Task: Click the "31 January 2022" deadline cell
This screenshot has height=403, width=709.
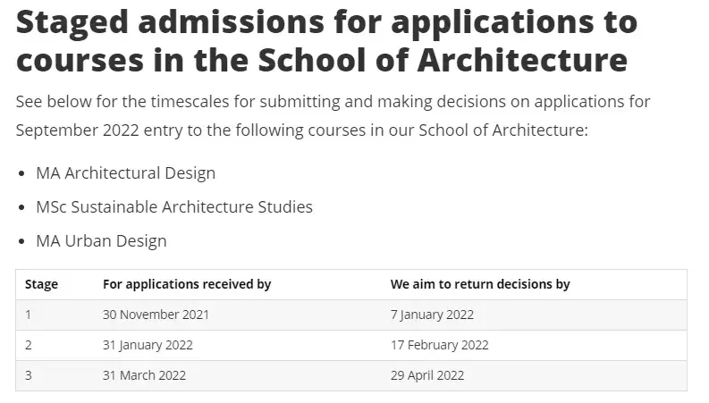Action: point(148,345)
